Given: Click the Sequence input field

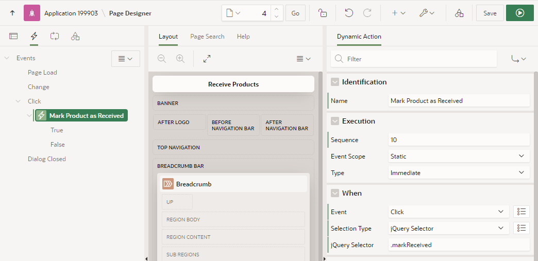Looking at the screenshot, I should 459,140.
